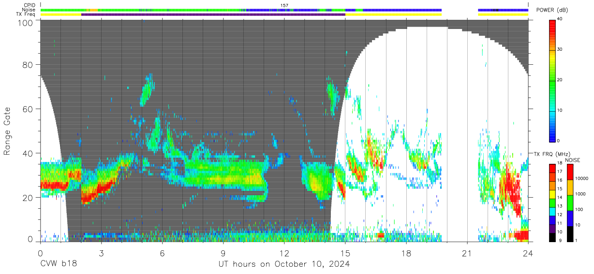Image resolution: width=594 pixels, height=274 pixels.
Task: Click the Noise row label above the plot
Action: 29,10
